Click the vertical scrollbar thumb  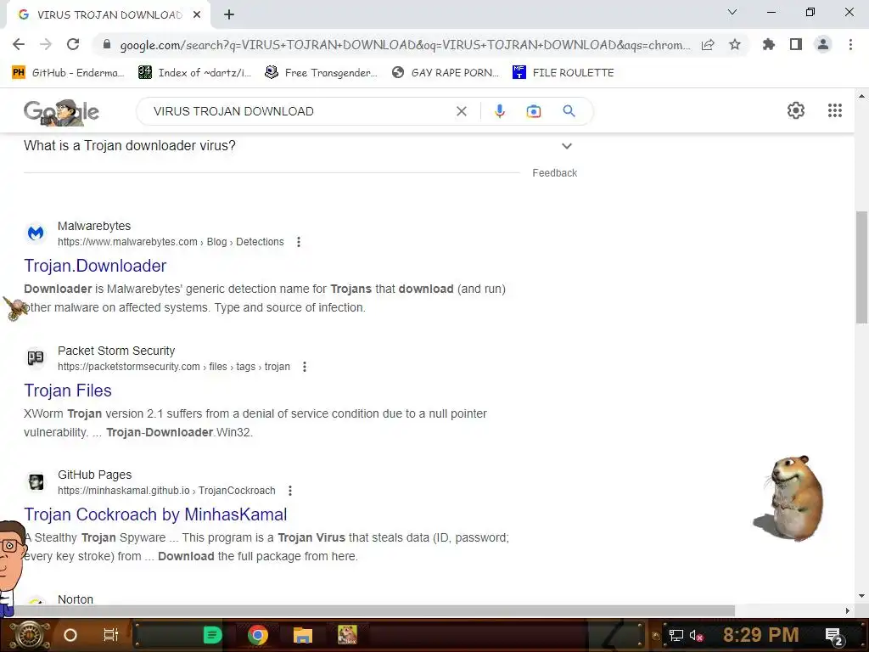pyautogui.click(x=861, y=267)
